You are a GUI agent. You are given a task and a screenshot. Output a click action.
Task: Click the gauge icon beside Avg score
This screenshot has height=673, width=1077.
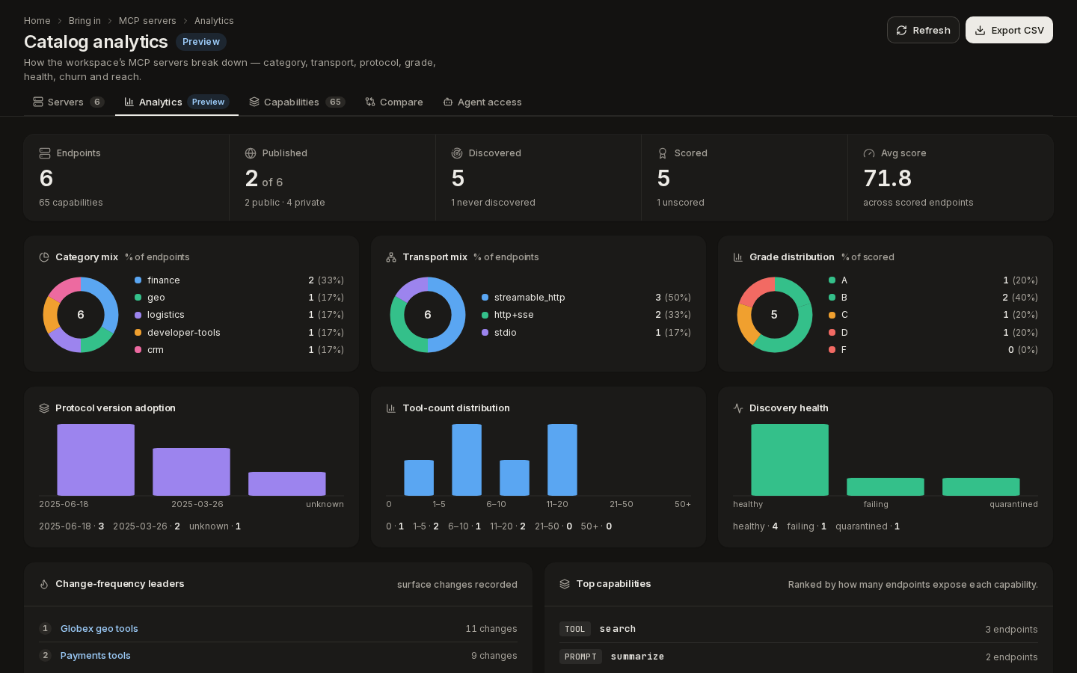869,153
